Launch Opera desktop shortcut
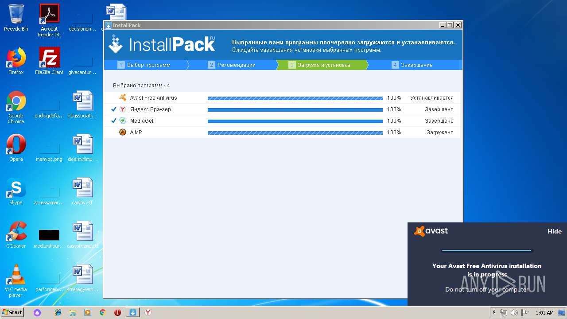This screenshot has width=567, height=319. (16, 148)
